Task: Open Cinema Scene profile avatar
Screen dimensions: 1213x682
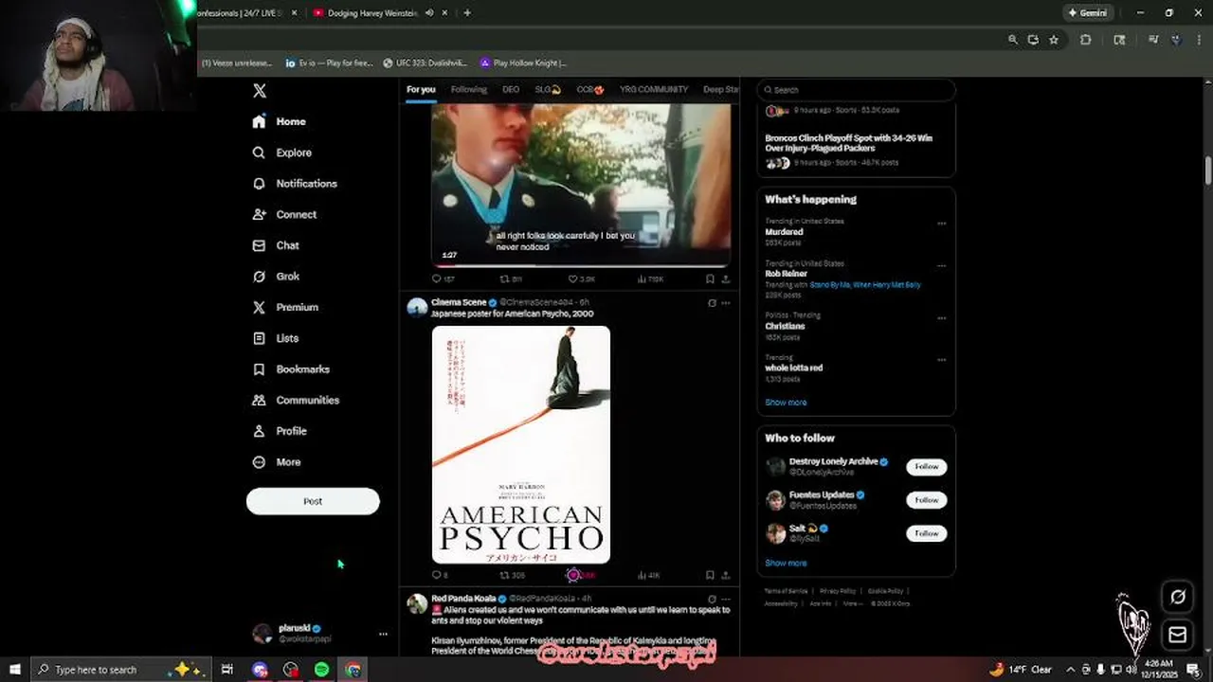Action: 417,307
